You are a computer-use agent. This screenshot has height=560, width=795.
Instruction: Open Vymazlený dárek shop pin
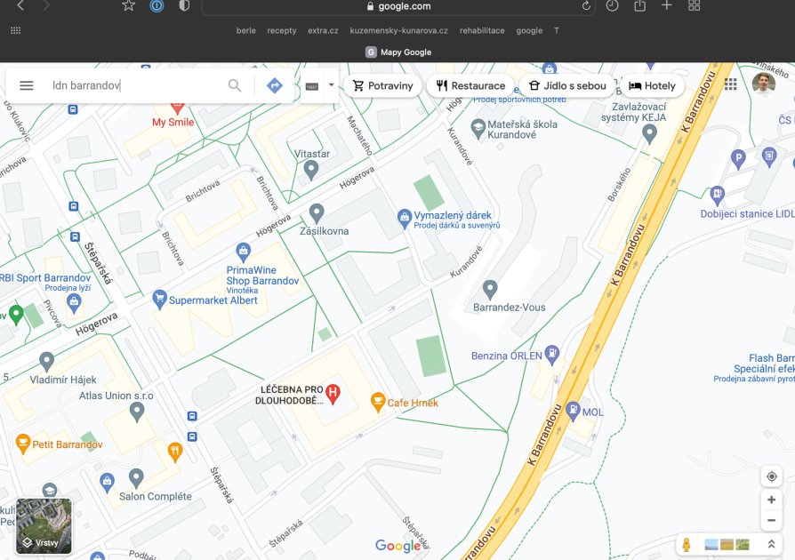pyautogui.click(x=404, y=219)
